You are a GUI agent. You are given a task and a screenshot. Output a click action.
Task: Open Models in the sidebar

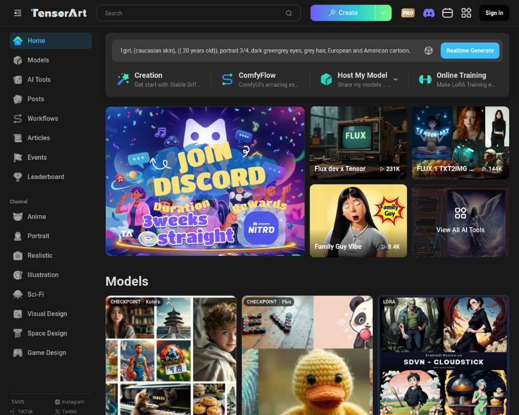51,60
